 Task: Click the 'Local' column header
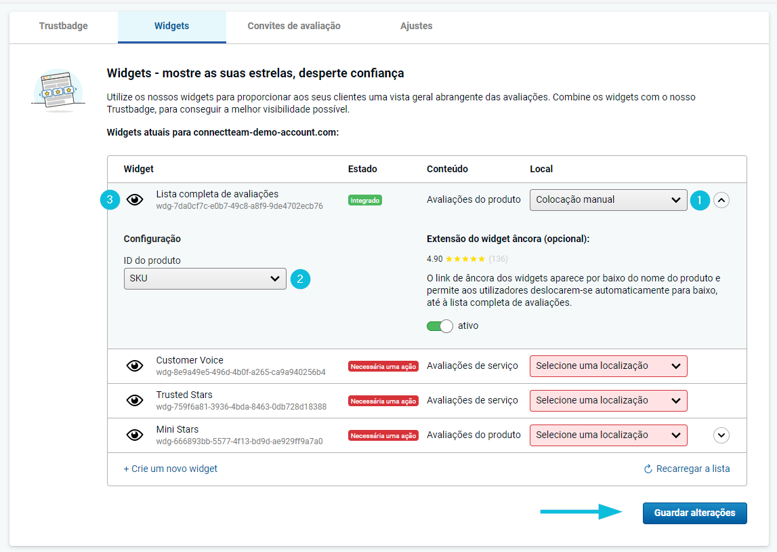pos(541,169)
